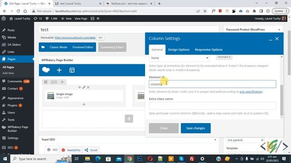
Task: Click the Gutenberg Editor button
Action: (112, 47)
